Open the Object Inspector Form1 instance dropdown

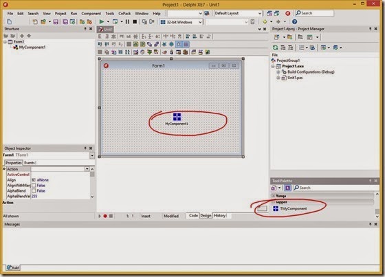click(92, 155)
